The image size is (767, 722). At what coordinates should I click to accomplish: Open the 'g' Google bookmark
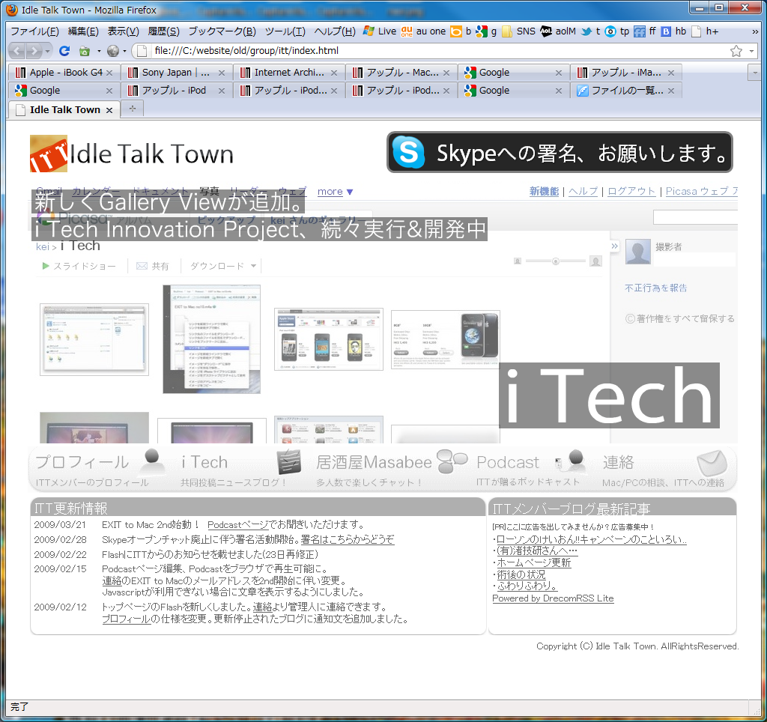tap(486, 31)
